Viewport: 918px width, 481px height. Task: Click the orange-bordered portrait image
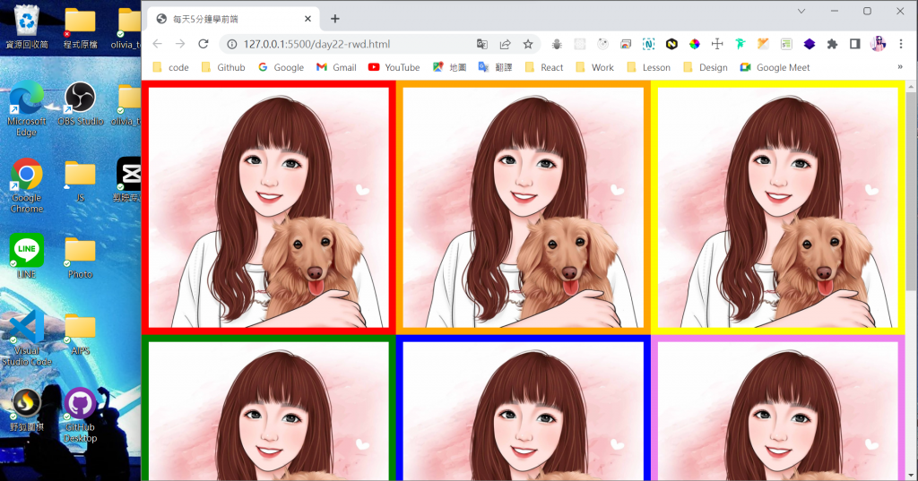(x=524, y=208)
